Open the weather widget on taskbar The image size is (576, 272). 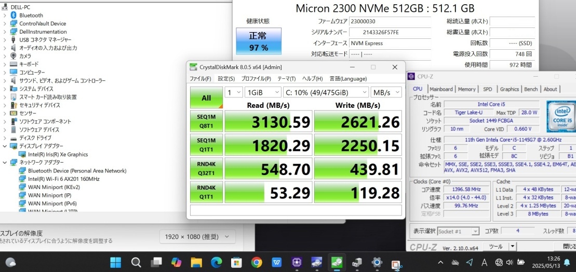(x=10, y=262)
